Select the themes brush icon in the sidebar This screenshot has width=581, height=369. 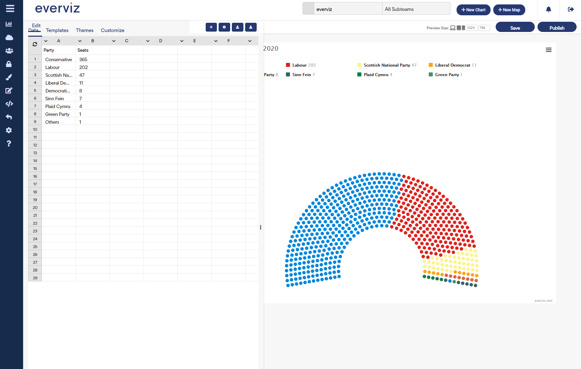[9, 77]
